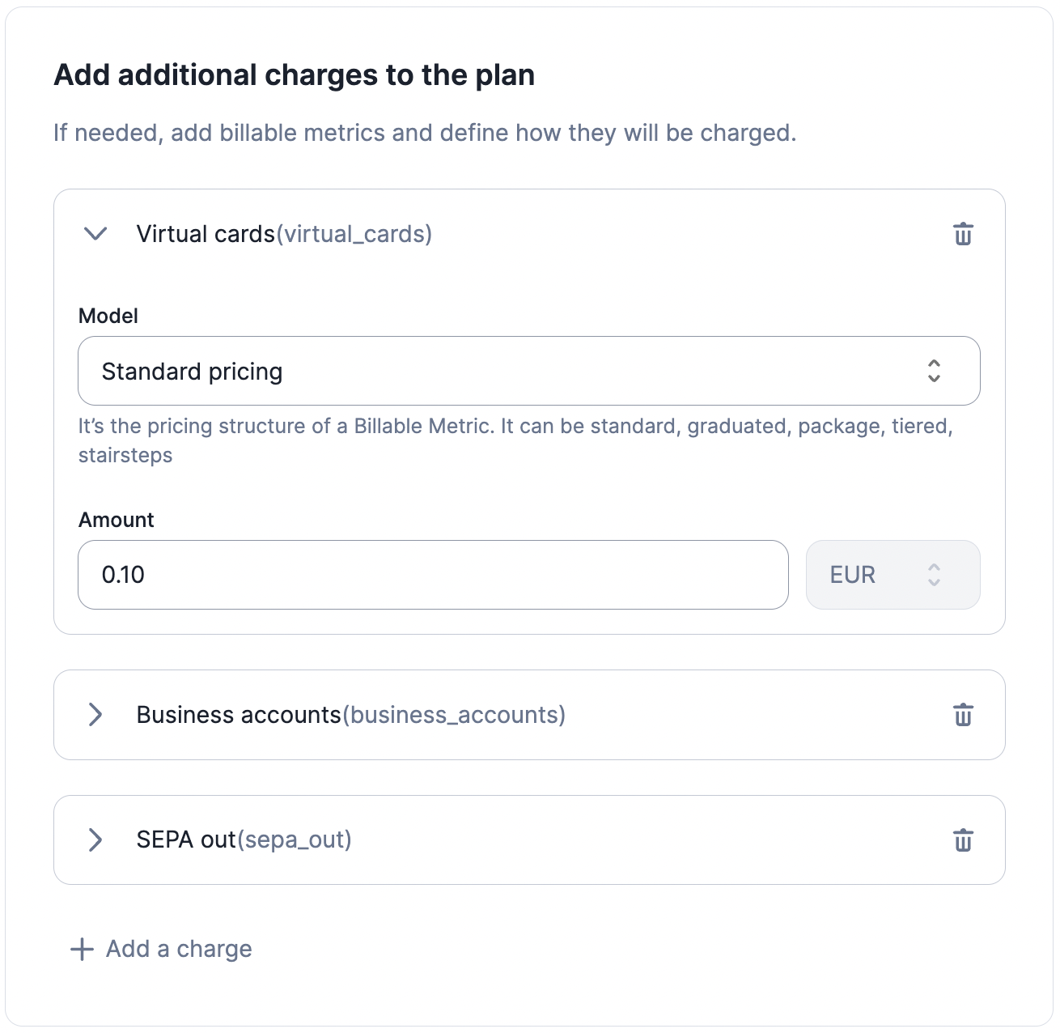Click the up-down arrows in EUR selector
This screenshot has height=1033, width=1060.
click(x=934, y=575)
